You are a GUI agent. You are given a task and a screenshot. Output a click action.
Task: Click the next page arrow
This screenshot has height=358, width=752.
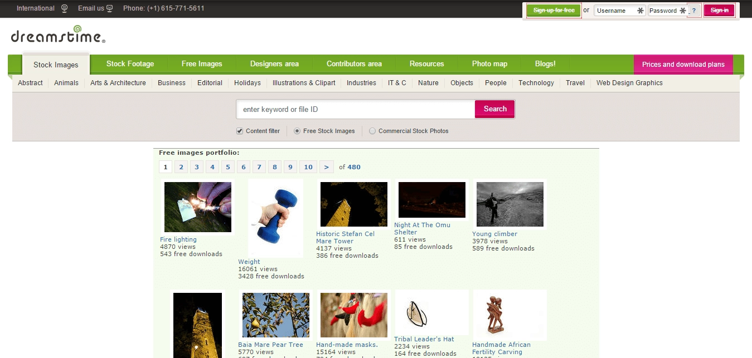coord(327,166)
